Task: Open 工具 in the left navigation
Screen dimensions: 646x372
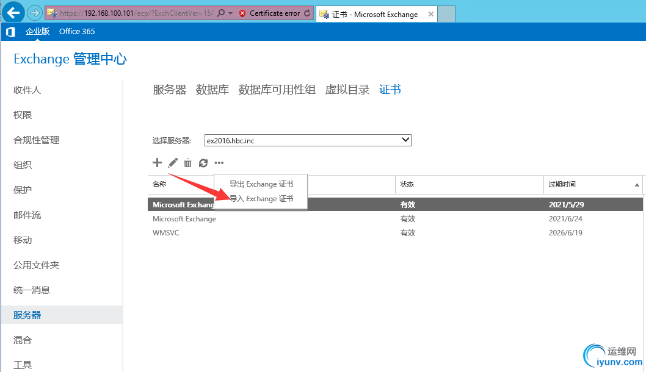Action: tap(23, 365)
